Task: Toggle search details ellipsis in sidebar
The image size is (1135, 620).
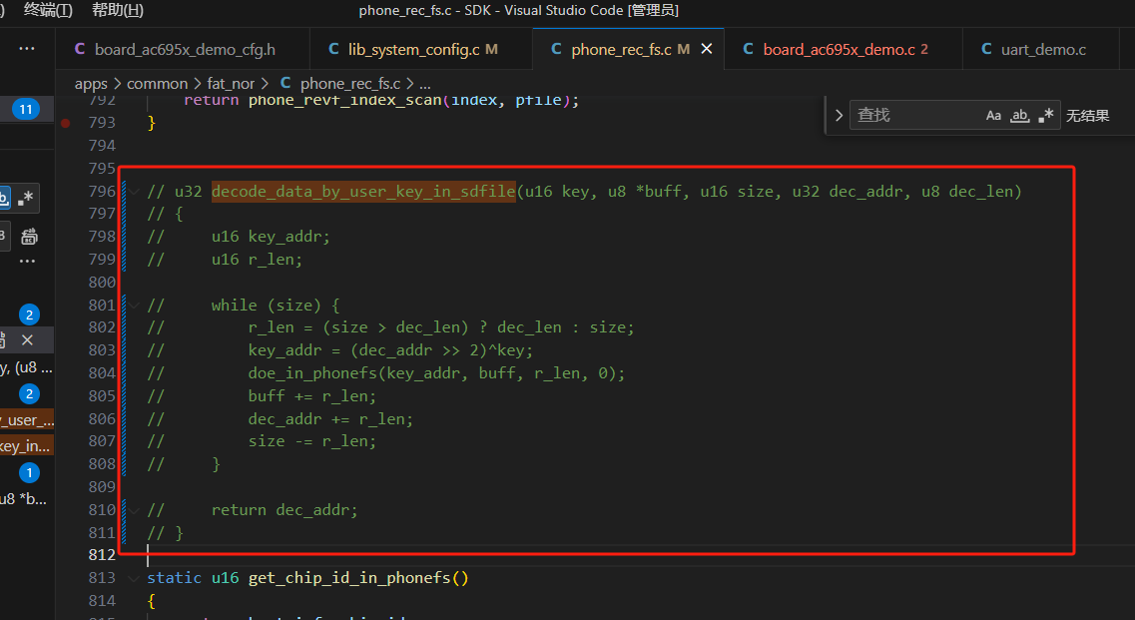Action: pos(27,262)
